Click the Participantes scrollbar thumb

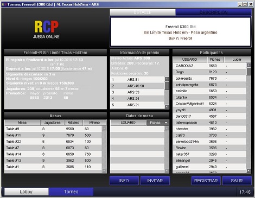tap(249, 72)
